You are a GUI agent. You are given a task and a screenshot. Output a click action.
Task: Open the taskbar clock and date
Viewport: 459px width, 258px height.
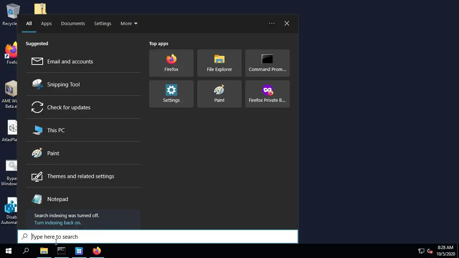tap(446, 251)
